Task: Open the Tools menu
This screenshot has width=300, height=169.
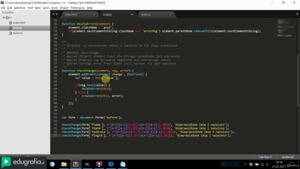Action: tap(54, 8)
